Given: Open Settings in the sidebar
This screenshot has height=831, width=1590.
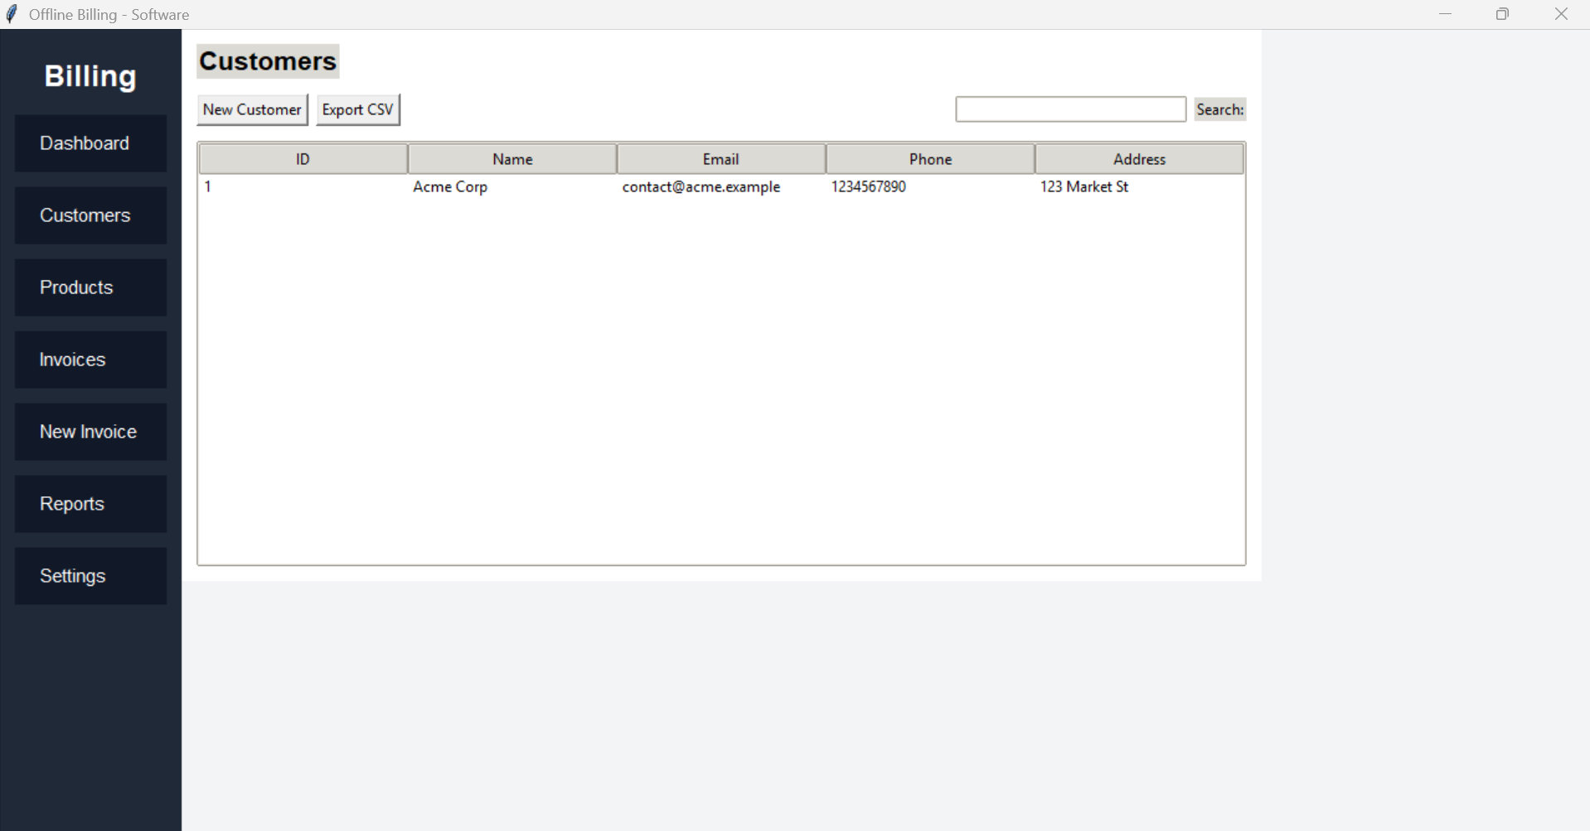Looking at the screenshot, I should (90, 576).
